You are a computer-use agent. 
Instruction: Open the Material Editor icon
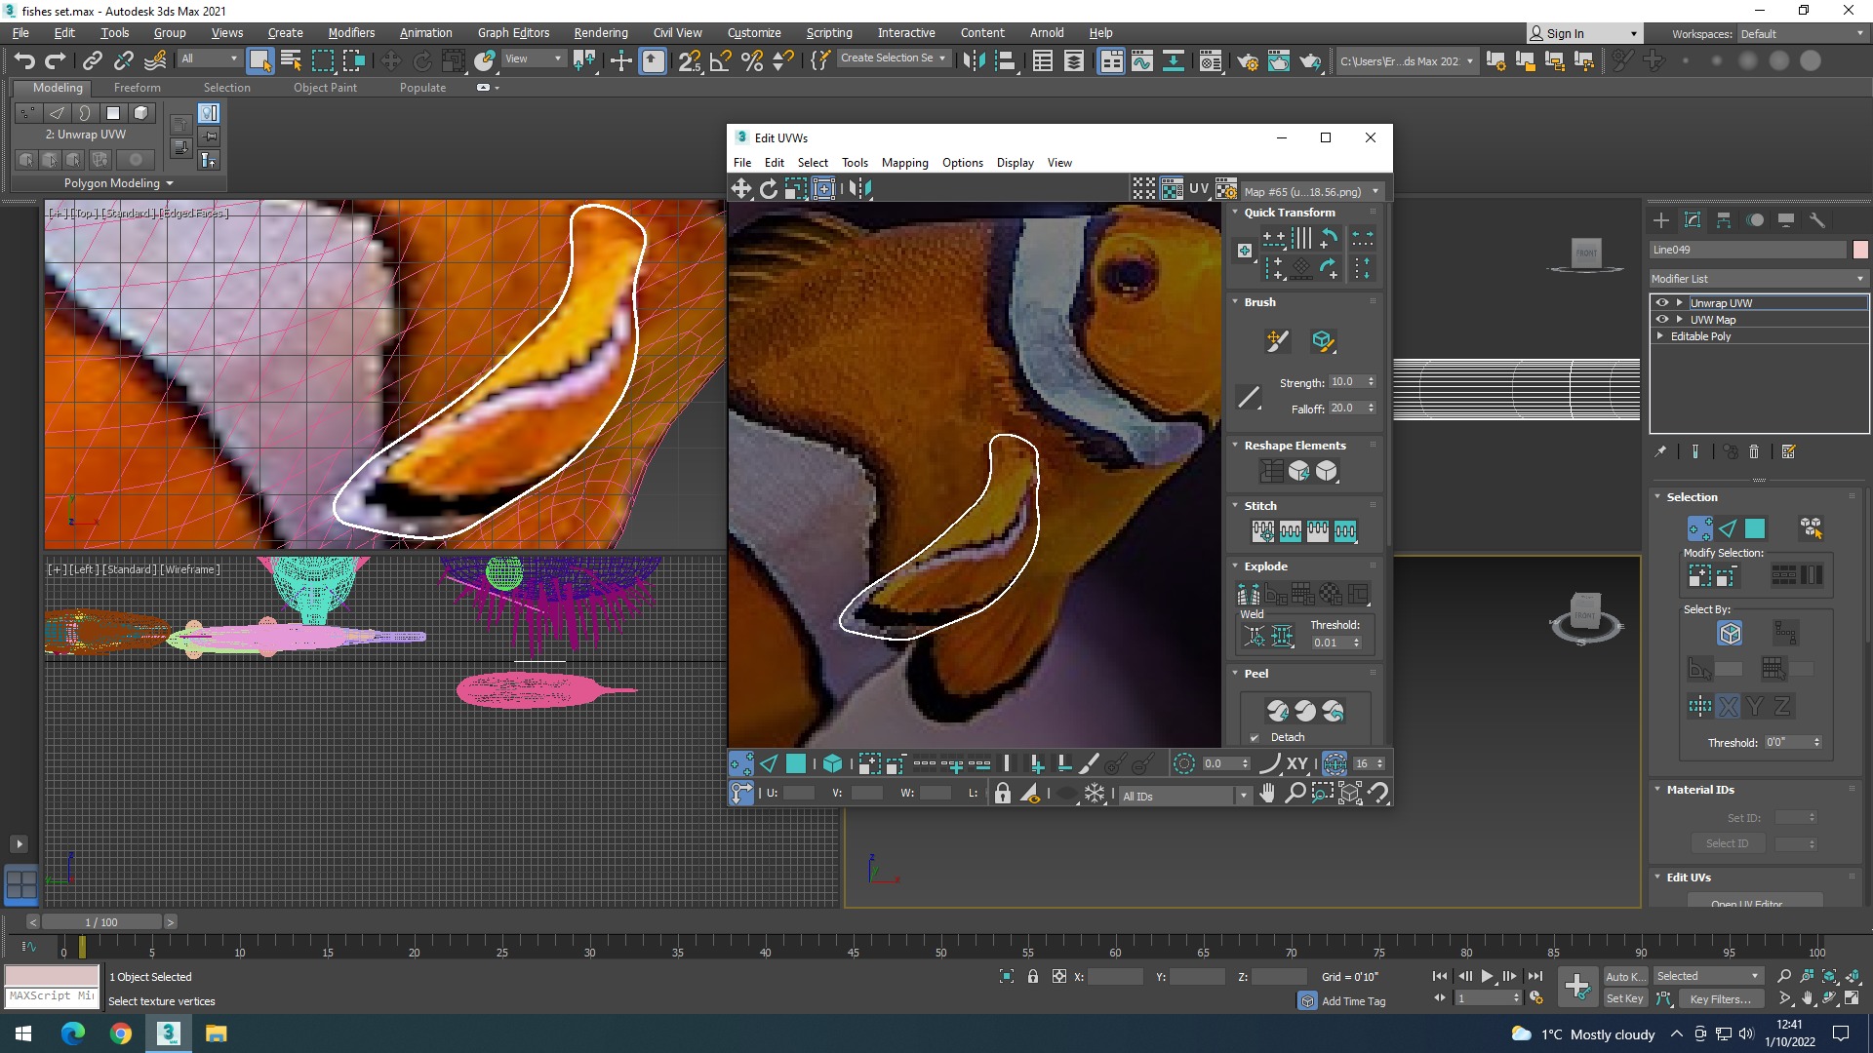(x=1211, y=61)
